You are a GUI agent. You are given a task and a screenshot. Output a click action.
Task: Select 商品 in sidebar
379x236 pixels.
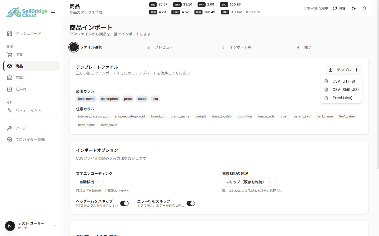[x=32, y=66]
